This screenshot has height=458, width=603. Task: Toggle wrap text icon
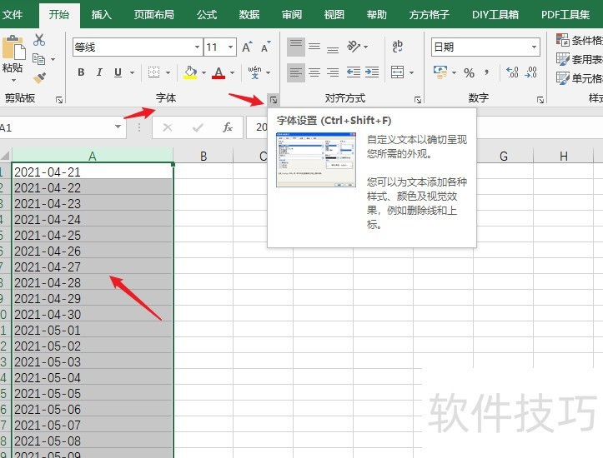click(x=397, y=47)
